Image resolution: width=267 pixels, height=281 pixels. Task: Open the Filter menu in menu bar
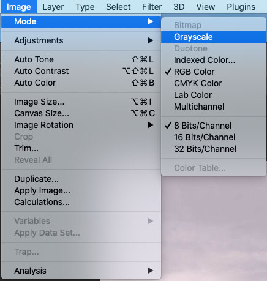tap(152, 7)
